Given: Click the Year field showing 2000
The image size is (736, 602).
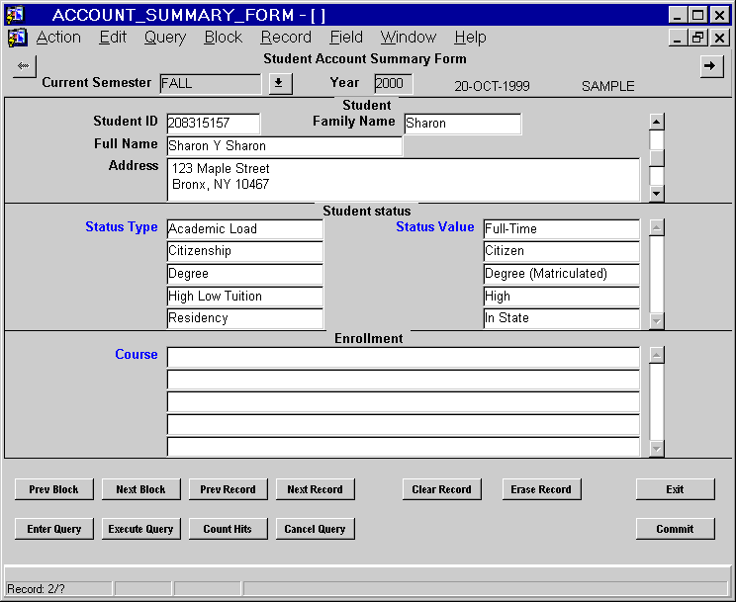Looking at the screenshot, I should pyautogui.click(x=394, y=84).
